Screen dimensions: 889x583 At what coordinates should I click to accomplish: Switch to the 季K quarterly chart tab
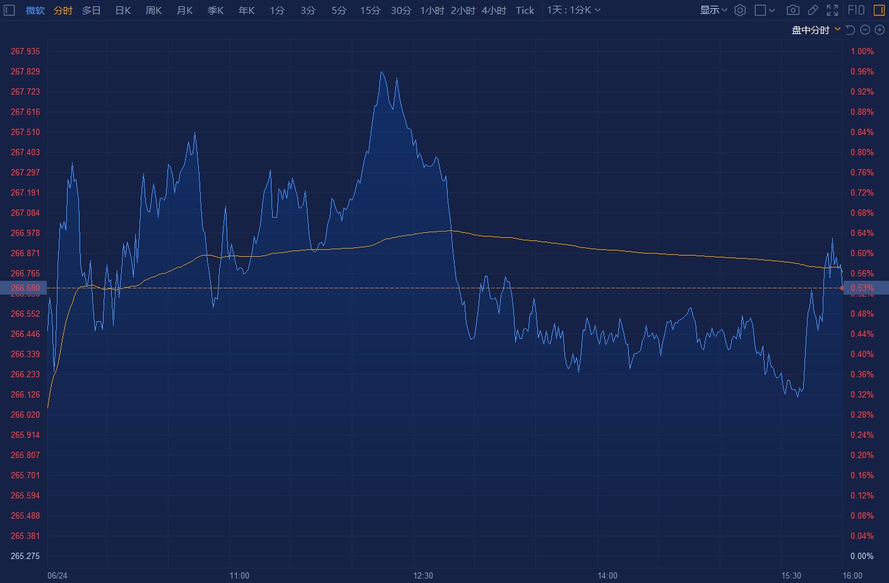[216, 11]
